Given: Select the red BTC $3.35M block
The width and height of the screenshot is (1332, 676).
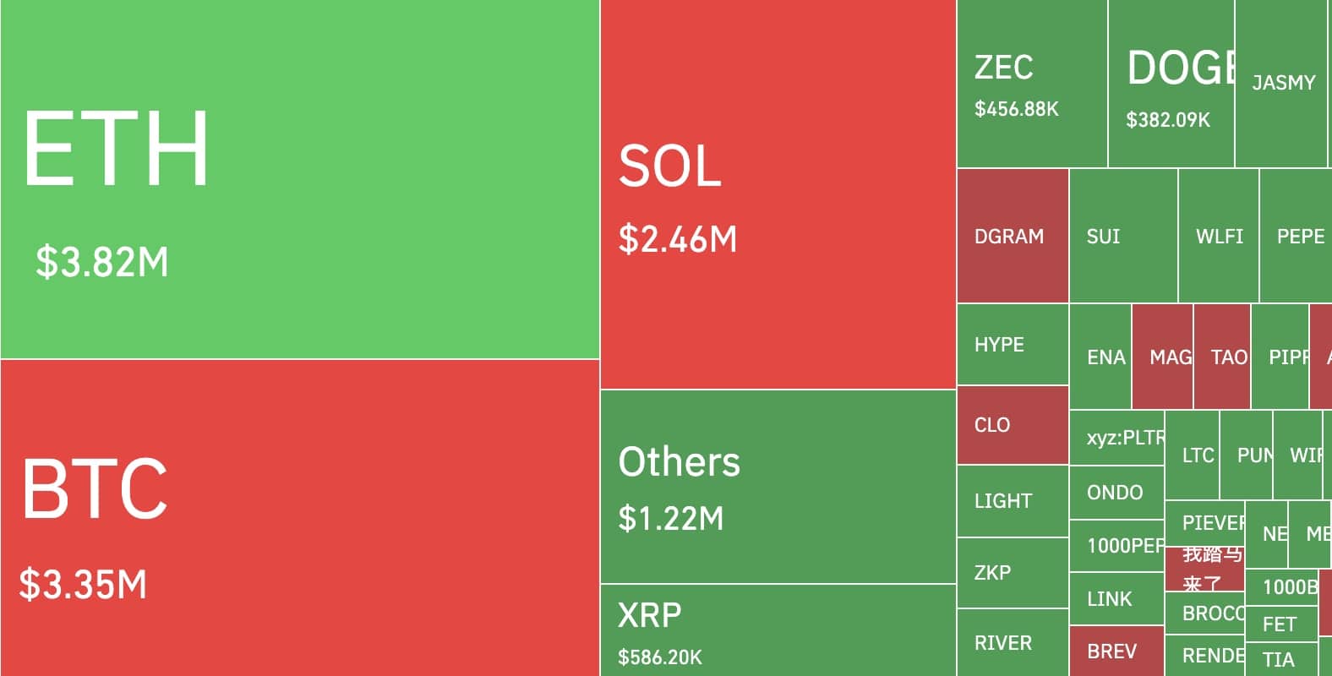Looking at the screenshot, I should pos(300,517).
